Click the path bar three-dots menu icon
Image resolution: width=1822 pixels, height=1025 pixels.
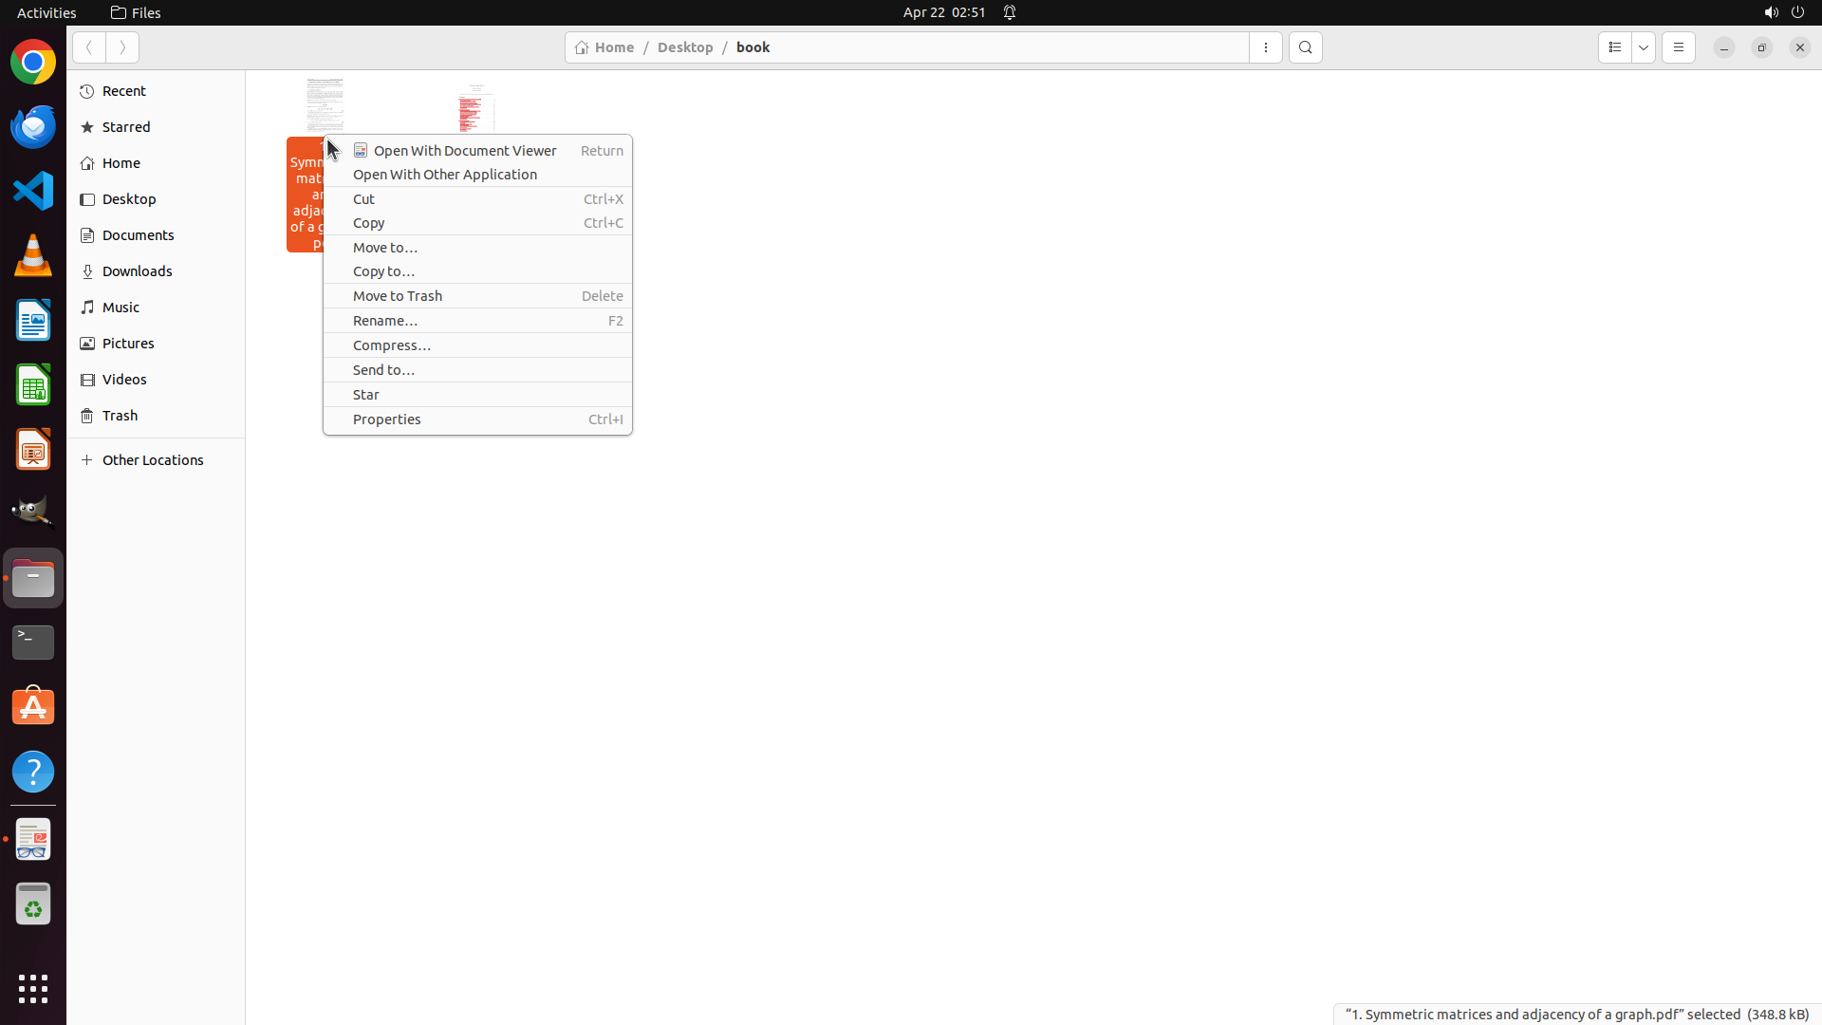[1265, 47]
